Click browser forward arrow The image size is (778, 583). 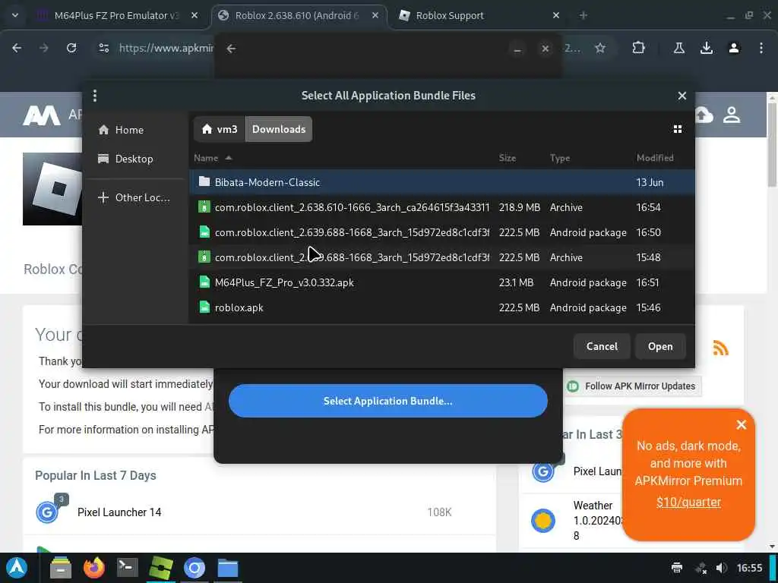[x=44, y=48]
